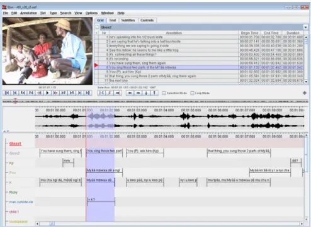
Task: Step back one pixel
Action: click(39, 93)
